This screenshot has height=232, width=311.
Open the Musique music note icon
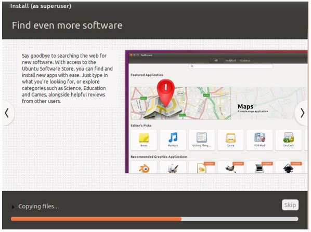[173, 140]
